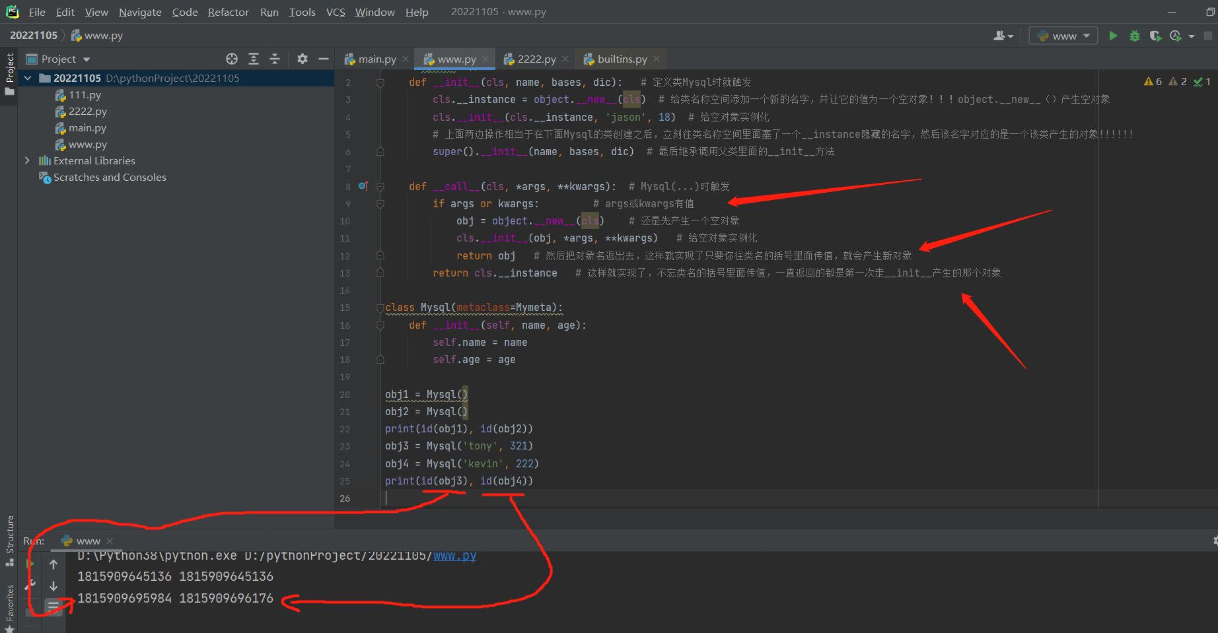Screen dimensions: 1218x633
Task: Click the wrench icon in the Run panel
Action: tap(30, 585)
